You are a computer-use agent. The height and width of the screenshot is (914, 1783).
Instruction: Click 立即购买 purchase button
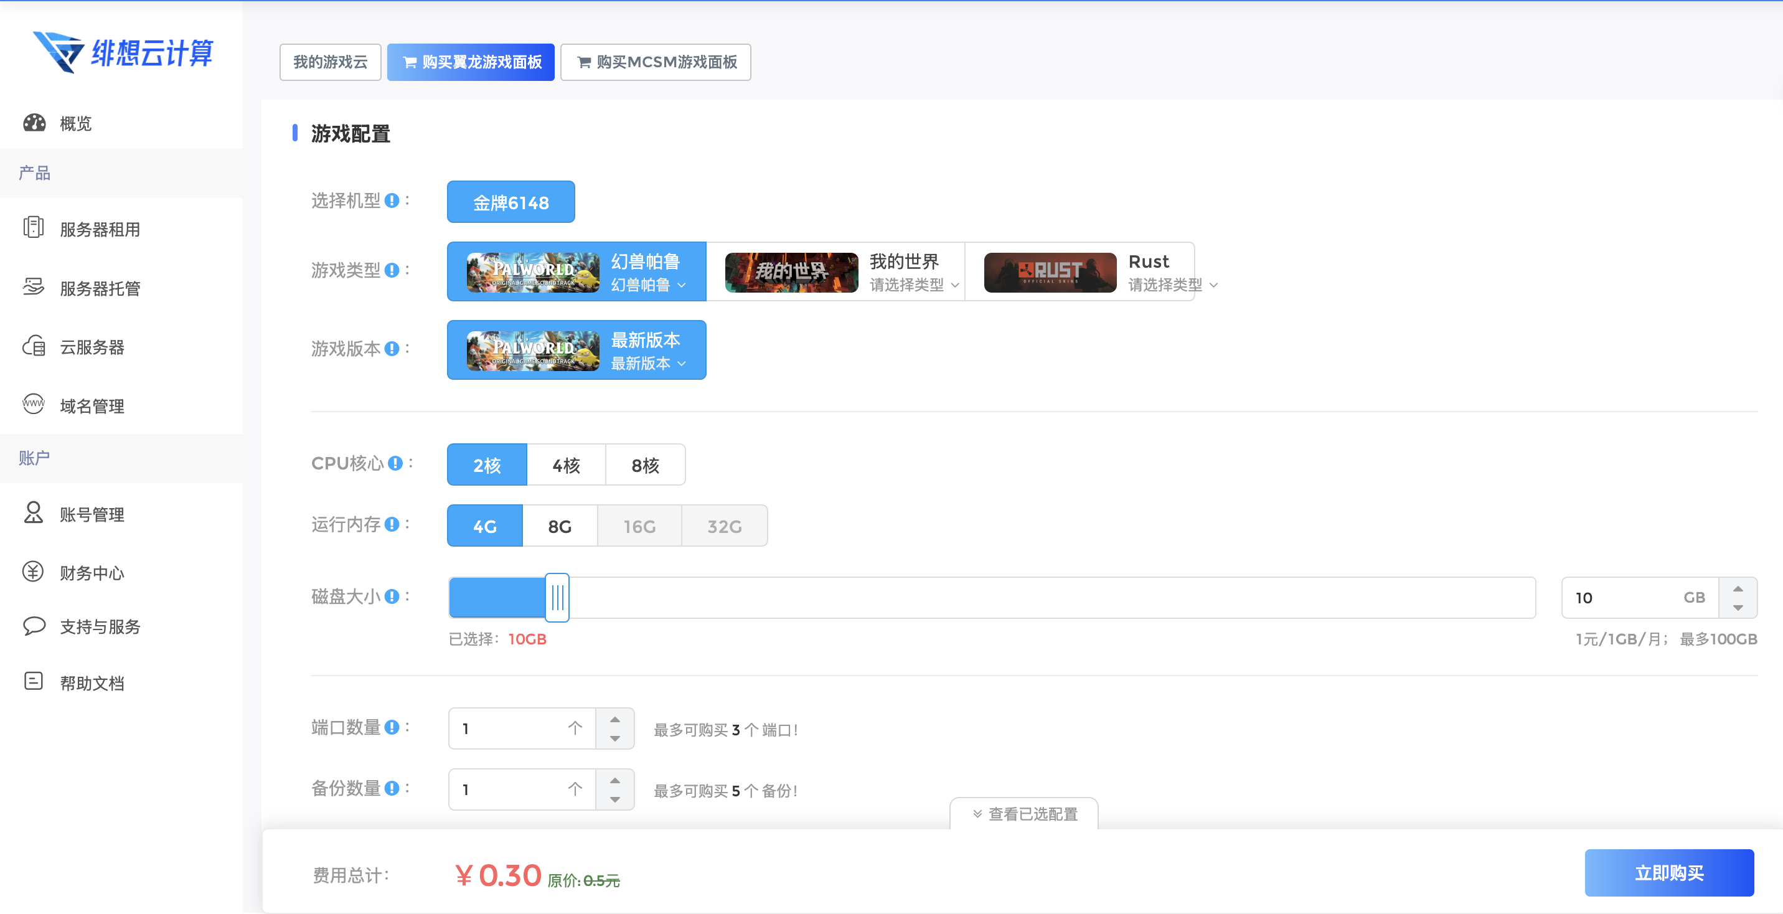1669,872
